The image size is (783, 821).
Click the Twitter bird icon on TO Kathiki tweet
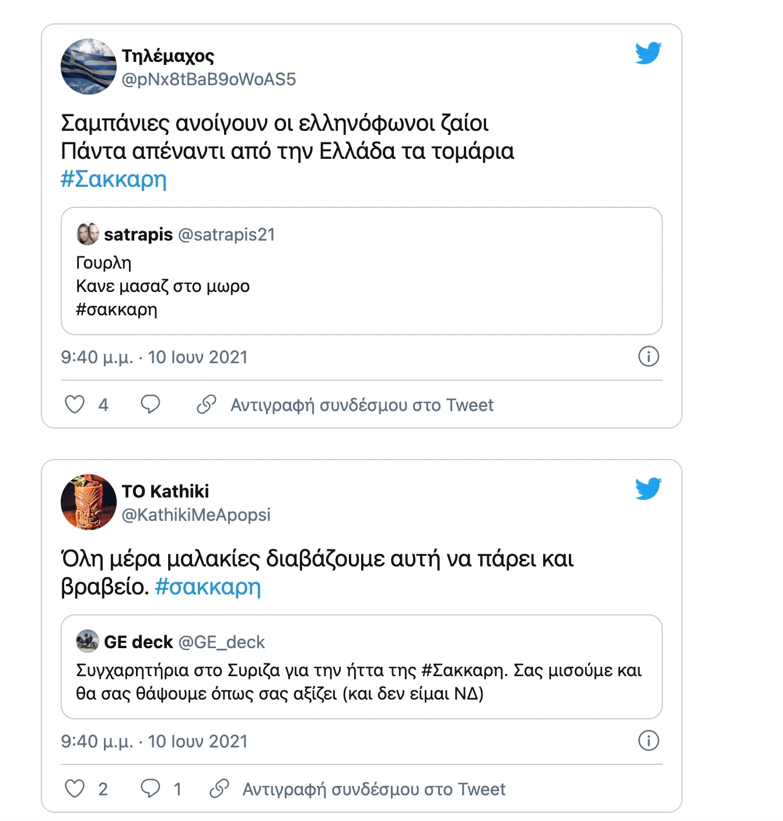coord(648,489)
